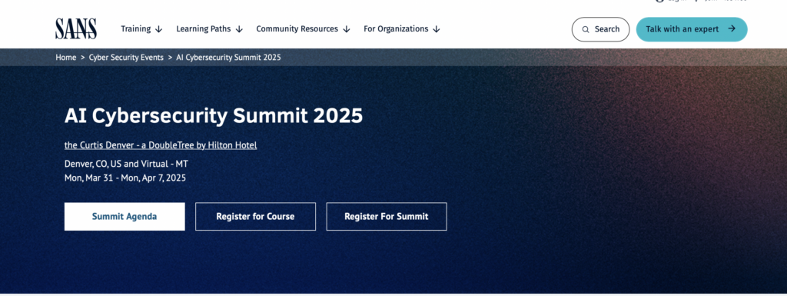Screen dimensions: 787x296
Task: Open the Curtis Denver hotel link
Action: point(161,145)
